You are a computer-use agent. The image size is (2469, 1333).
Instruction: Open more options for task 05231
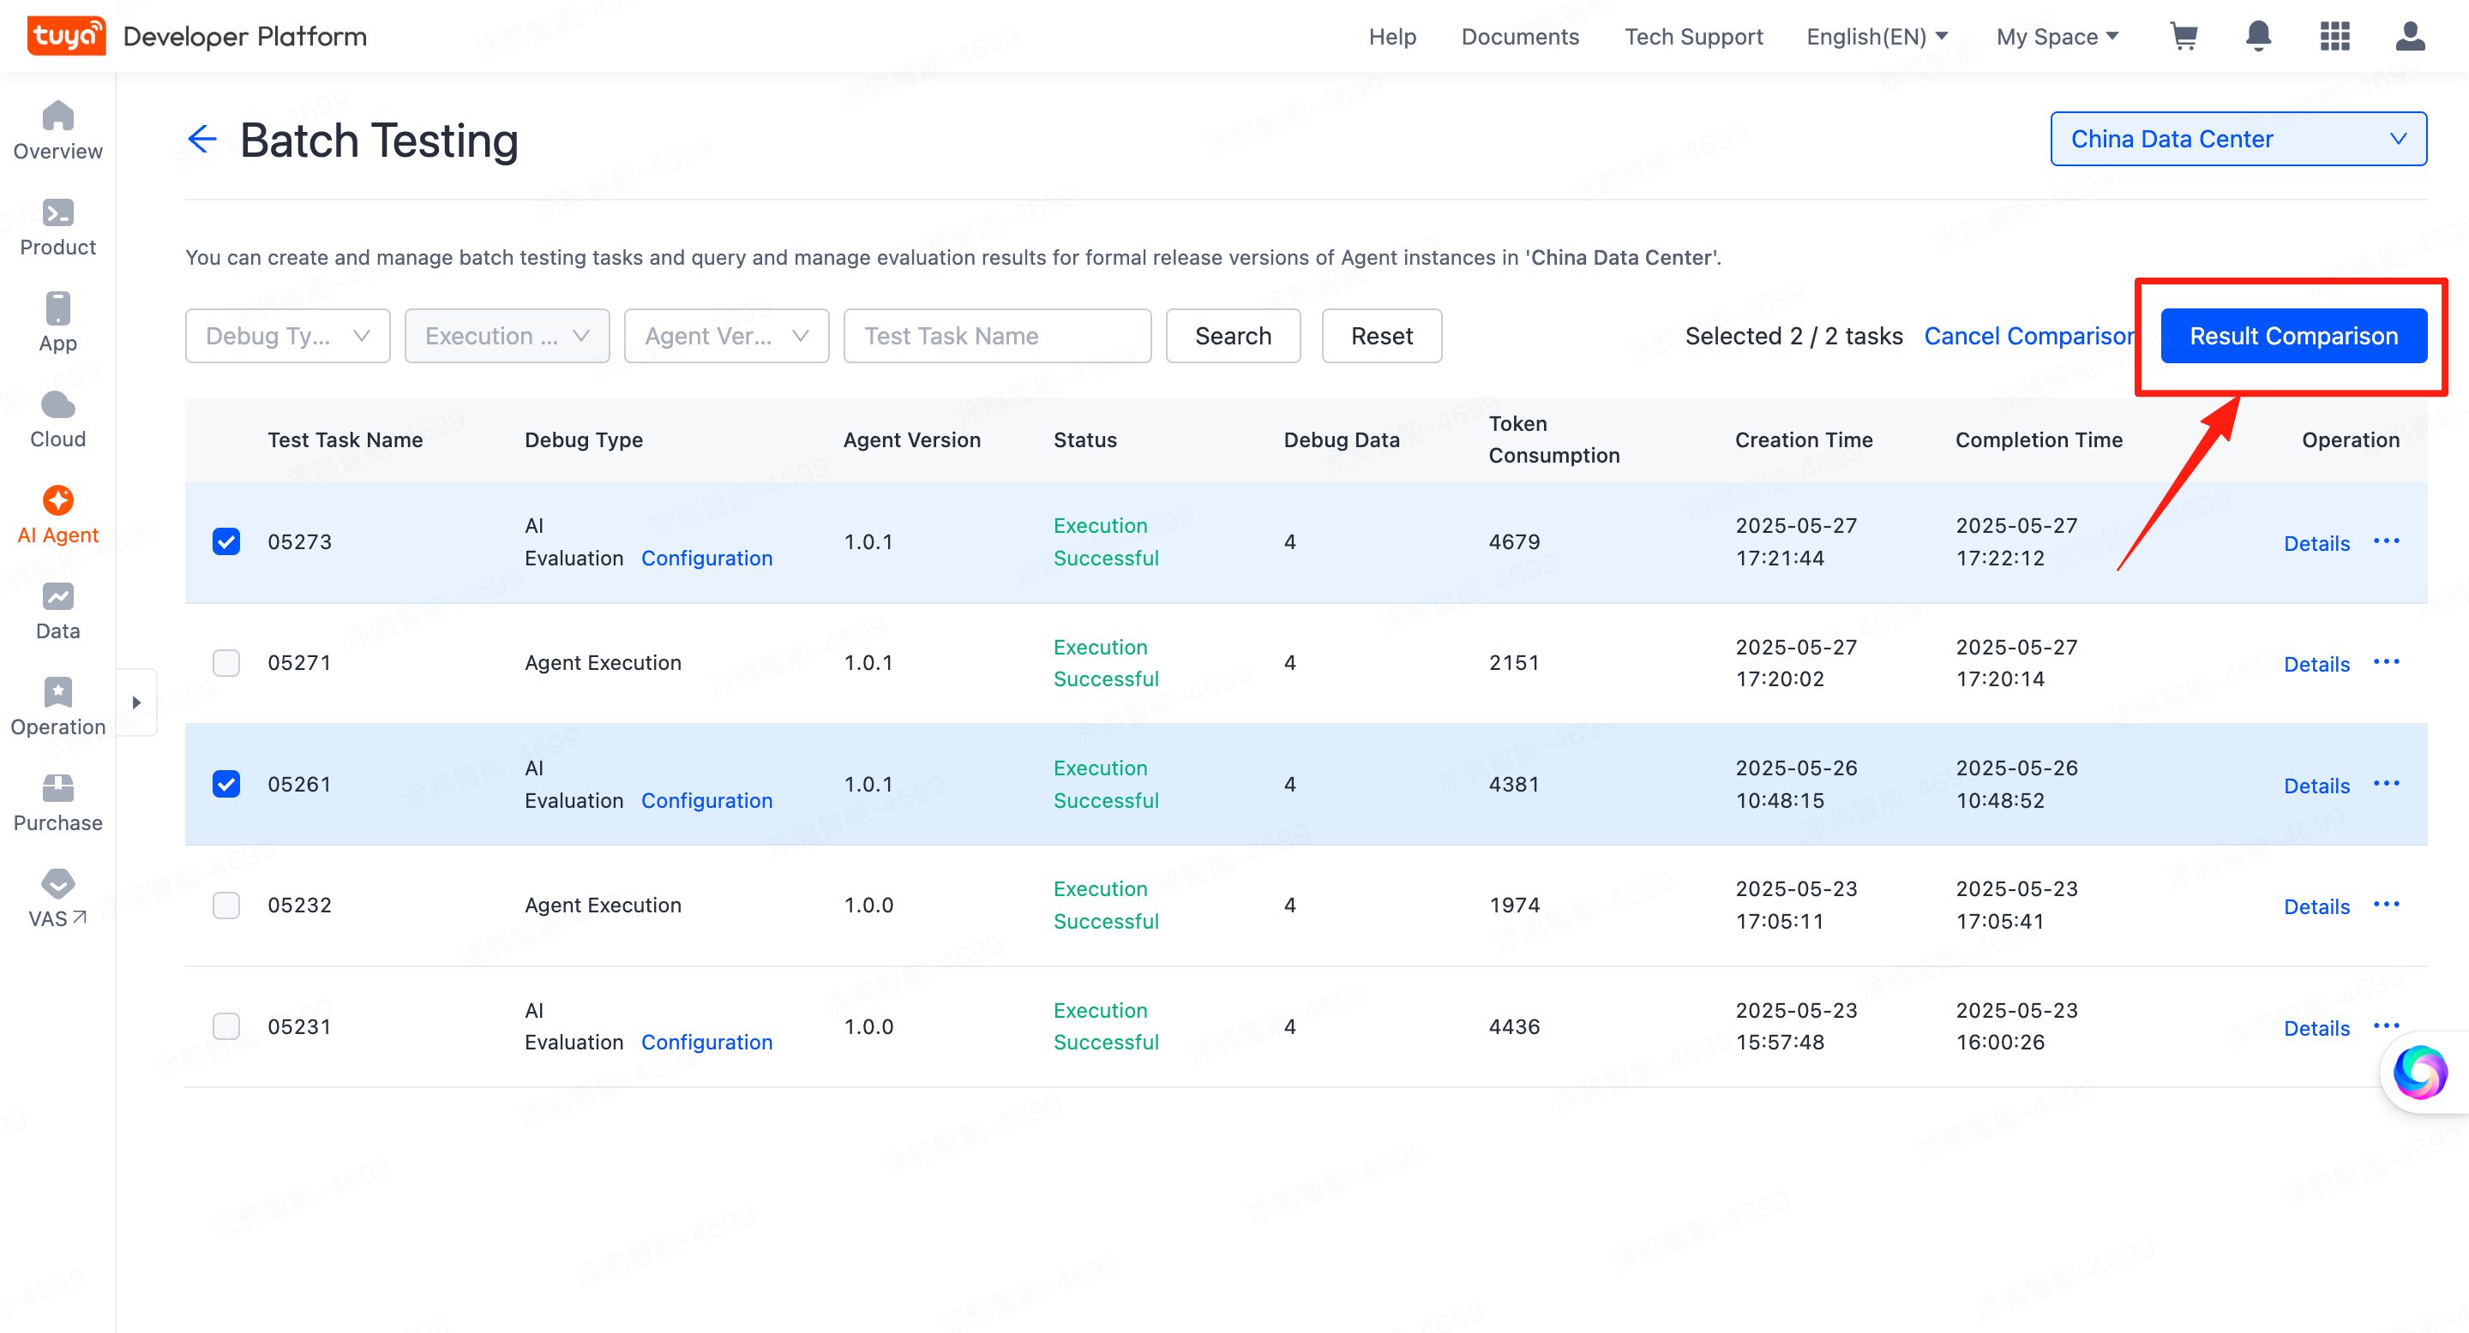tap(2386, 1025)
